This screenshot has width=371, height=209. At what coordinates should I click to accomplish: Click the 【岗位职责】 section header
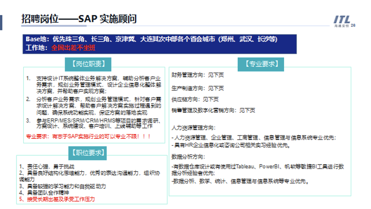[x=88, y=64]
